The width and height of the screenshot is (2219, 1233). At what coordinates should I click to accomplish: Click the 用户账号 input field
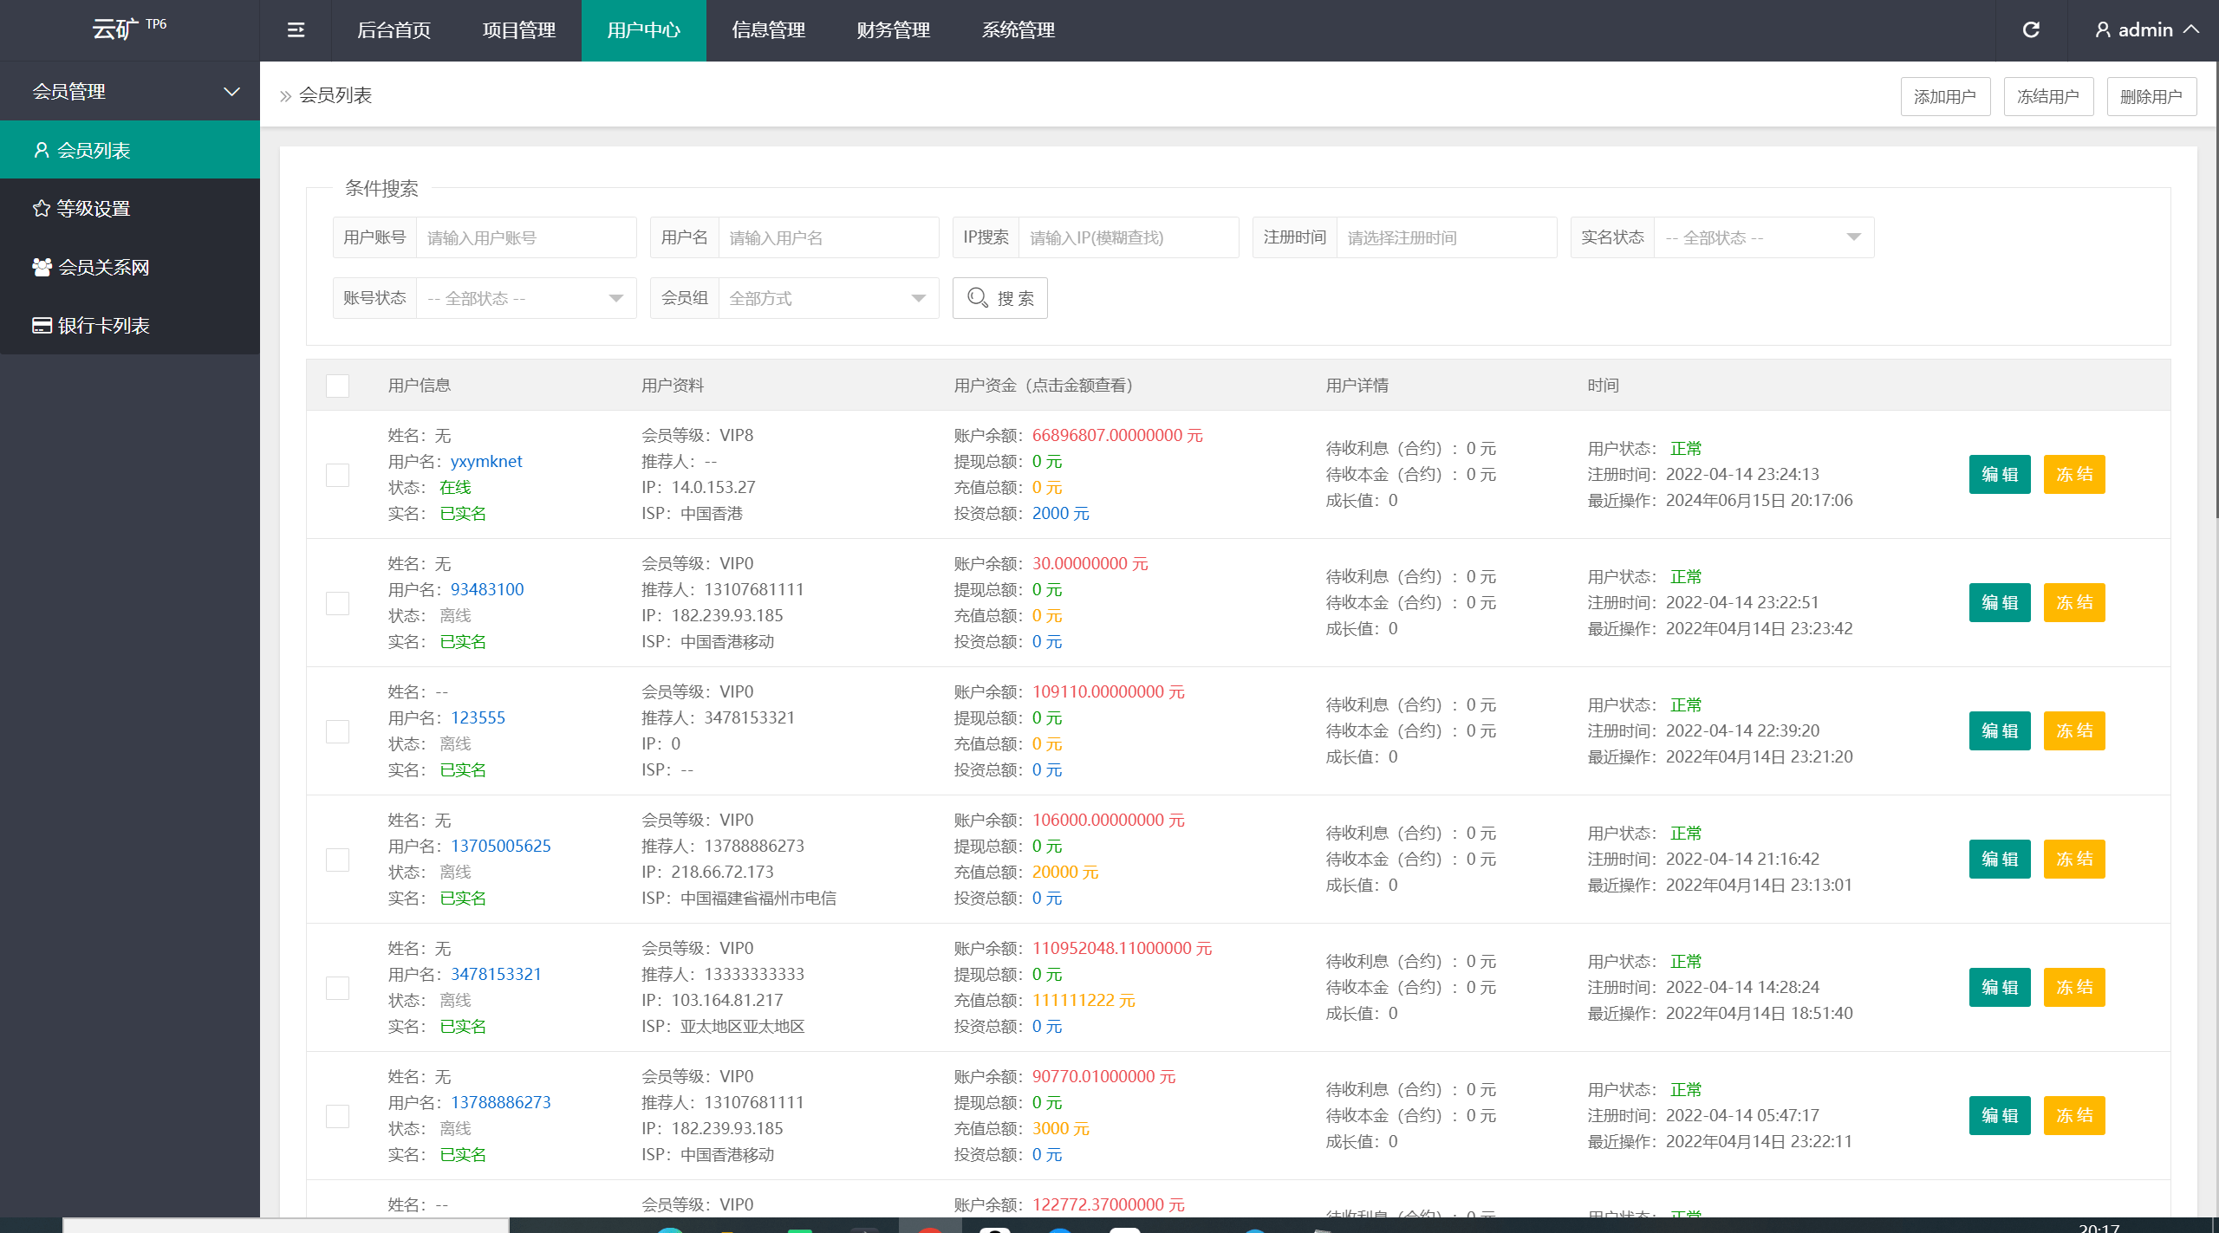[525, 237]
